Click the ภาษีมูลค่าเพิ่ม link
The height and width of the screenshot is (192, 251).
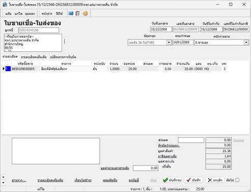[167, 156]
